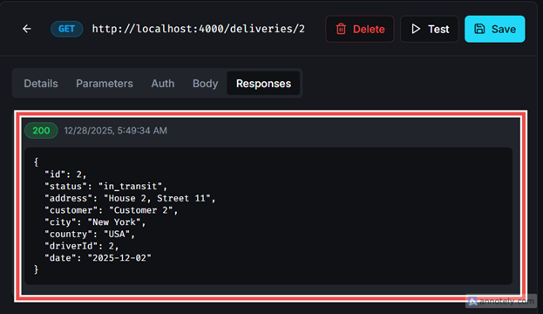Click the "customer": "Customer 2" line
Screen dimensions: 543x314
(x=112, y=210)
